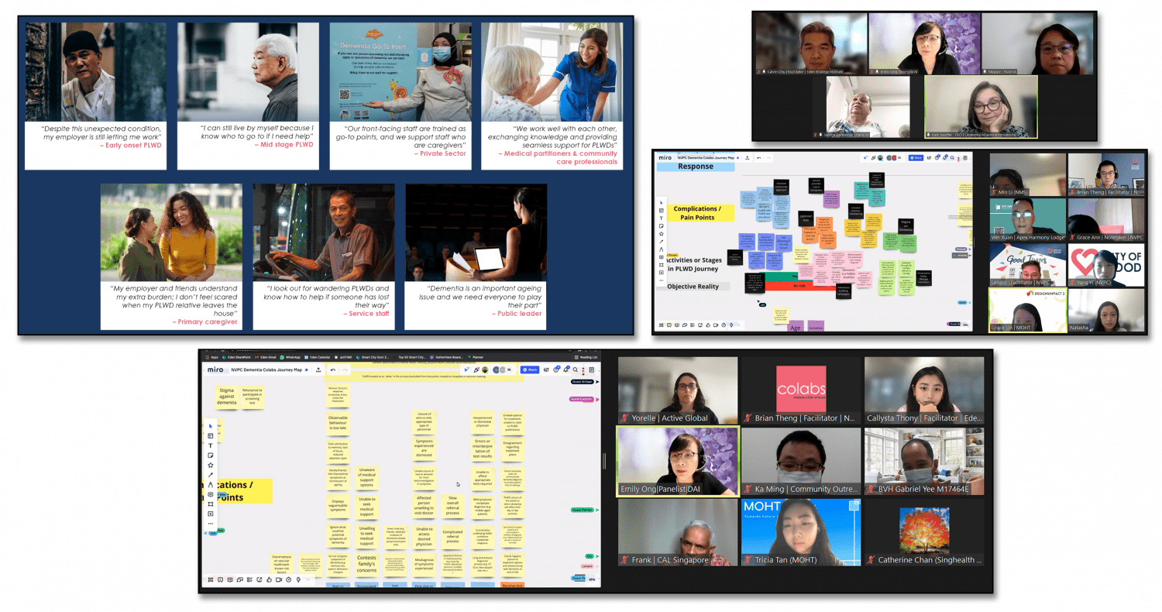Select Frank | CAL Singapore video tile
This screenshot has height=612, width=1162.
pyautogui.click(x=678, y=531)
